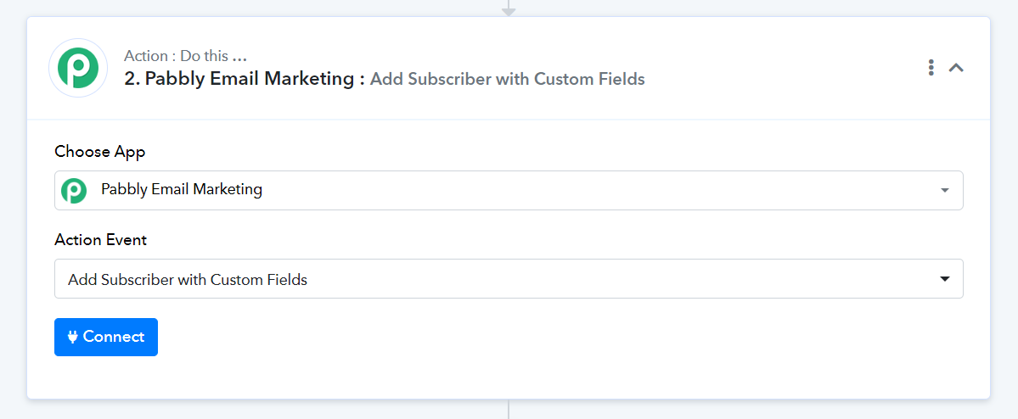Click 'Add Subscriber with Custom Fields' in Action Event field

(x=188, y=280)
